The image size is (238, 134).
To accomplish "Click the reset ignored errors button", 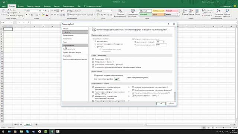I will click(137, 77).
